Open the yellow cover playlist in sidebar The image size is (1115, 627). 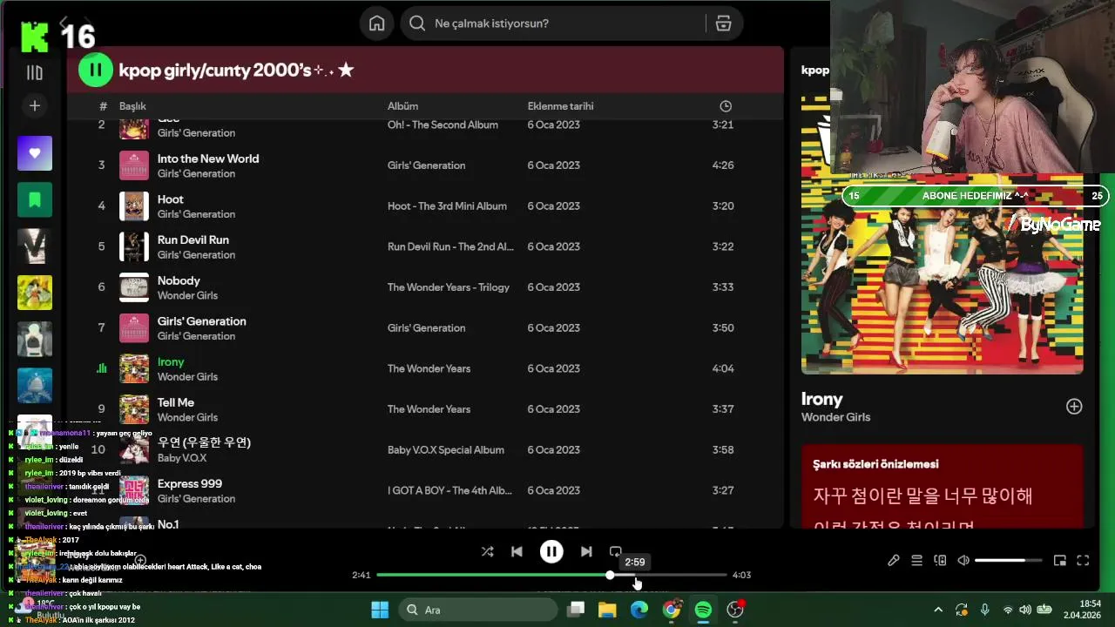point(35,293)
